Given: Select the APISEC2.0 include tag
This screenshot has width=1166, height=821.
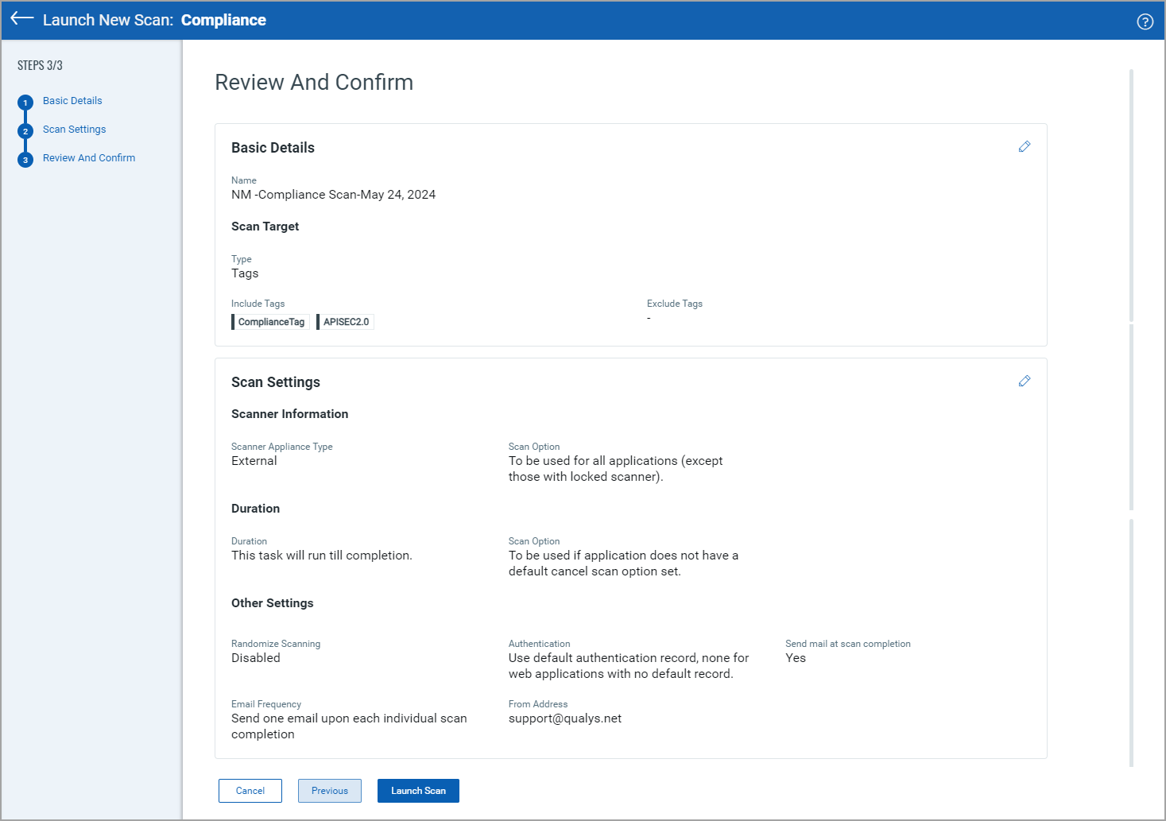Looking at the screenshot, I should pos(345,322).
